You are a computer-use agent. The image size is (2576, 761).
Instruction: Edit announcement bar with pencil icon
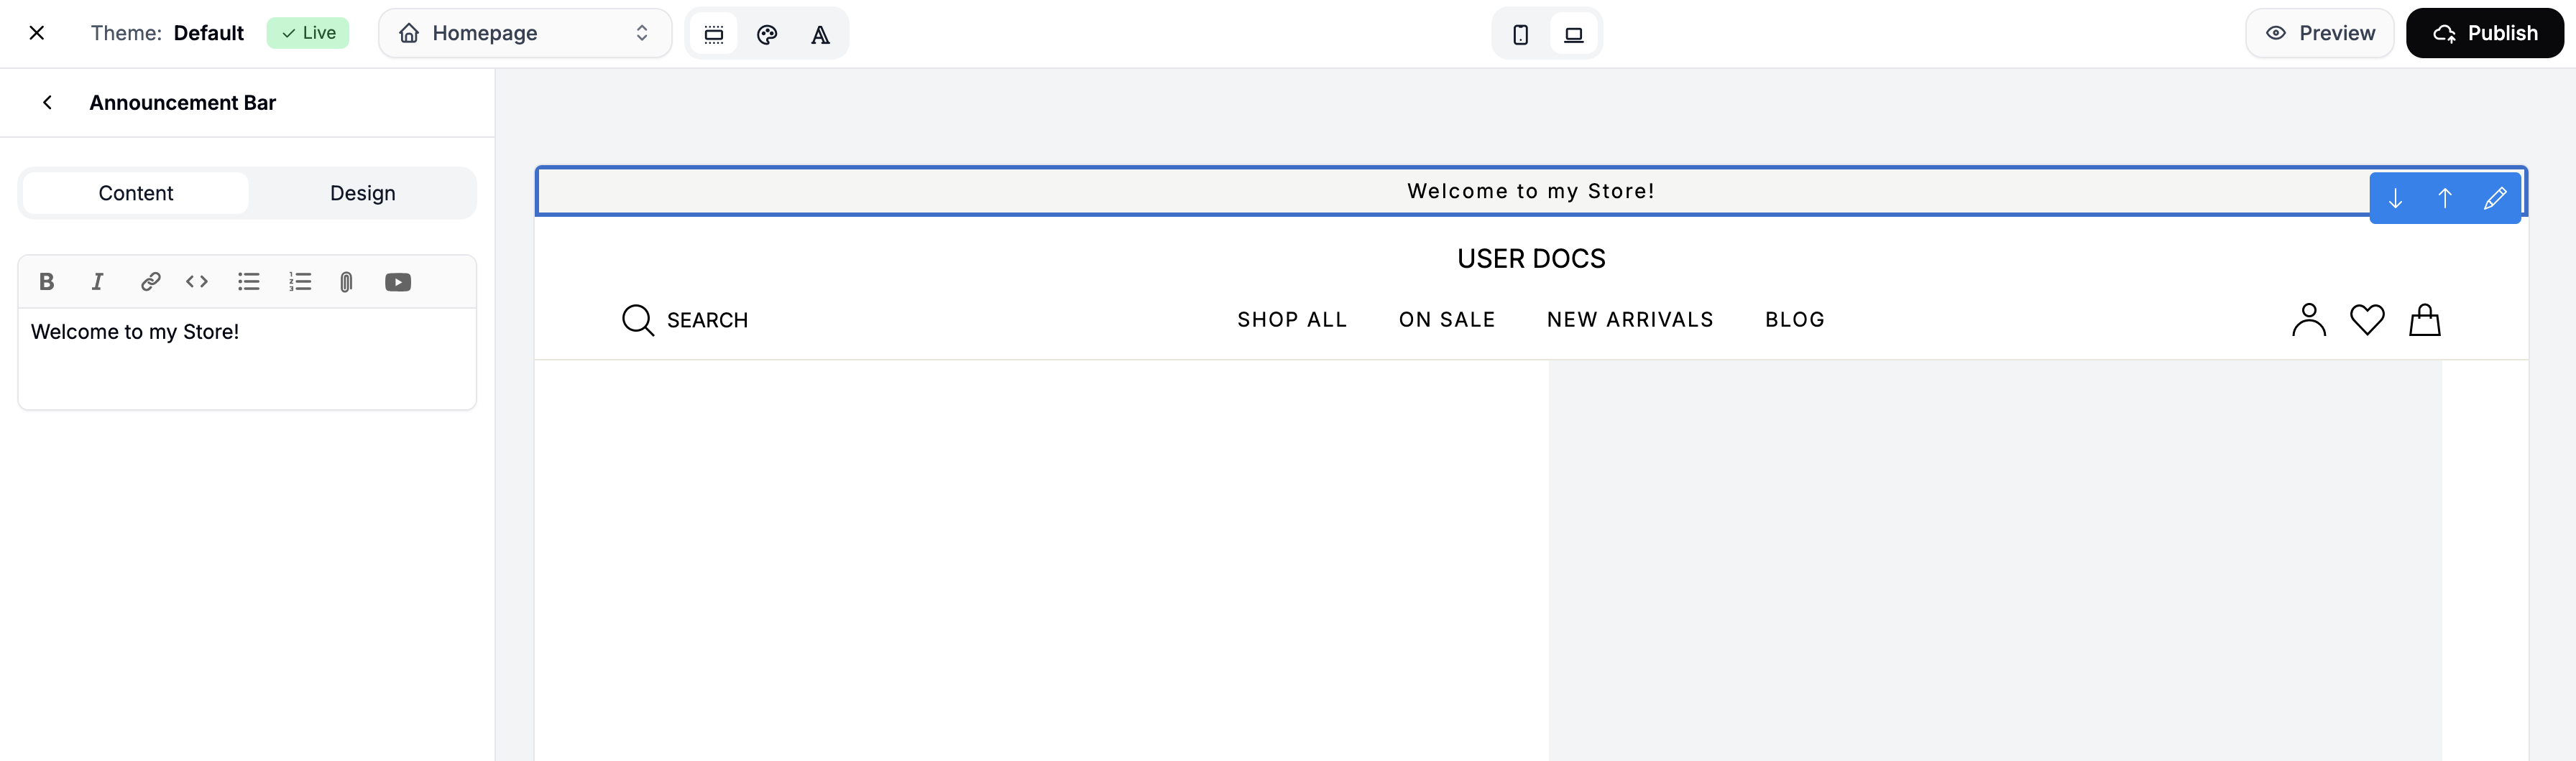pos(2495,197)
